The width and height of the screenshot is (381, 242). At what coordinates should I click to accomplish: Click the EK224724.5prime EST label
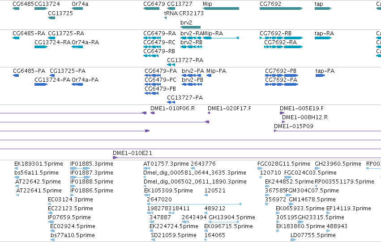pyautogui.click(x=174, y=226)
